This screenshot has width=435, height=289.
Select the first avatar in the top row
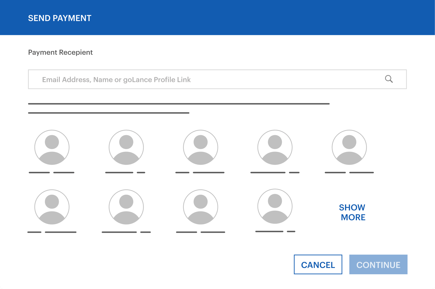coord(52,147)
